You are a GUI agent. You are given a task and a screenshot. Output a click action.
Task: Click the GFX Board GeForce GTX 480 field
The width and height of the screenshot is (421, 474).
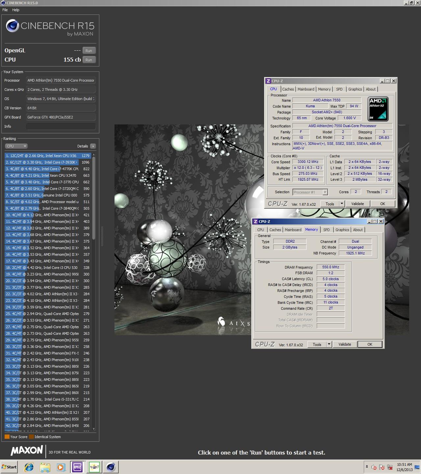click(x=61, y=117)
